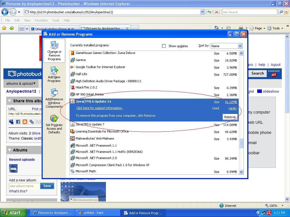Click the new album name field
The image size is (290, 217).
(25, 186)
